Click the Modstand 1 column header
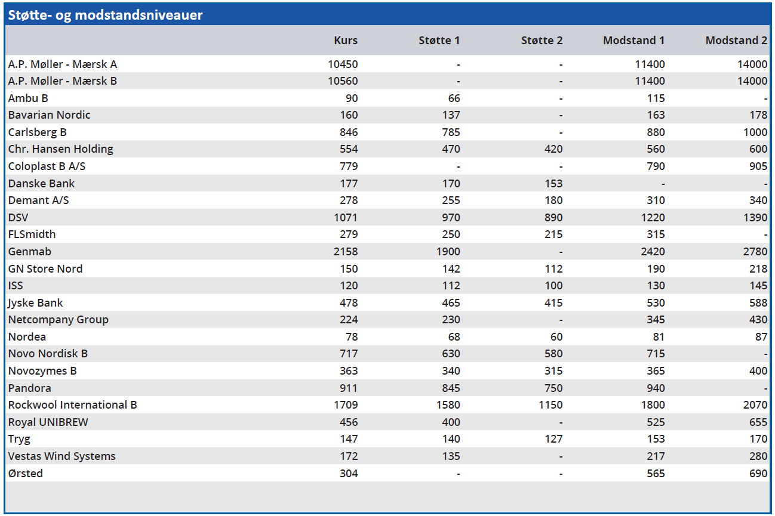The image size is (775, 516). (633, 41)
